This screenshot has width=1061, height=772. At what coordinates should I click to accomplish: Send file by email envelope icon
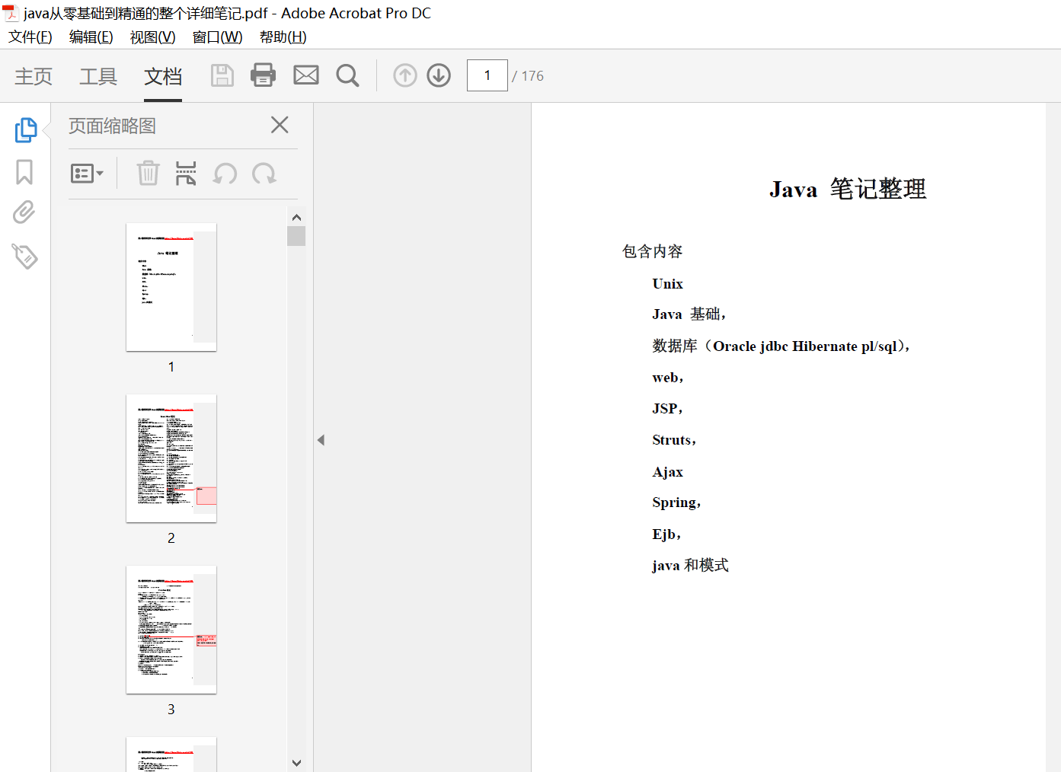click(x=306, y=75)
